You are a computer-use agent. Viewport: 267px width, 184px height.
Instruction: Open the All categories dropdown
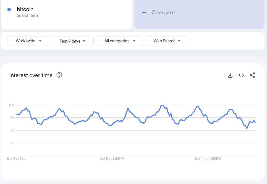[119, 41]
